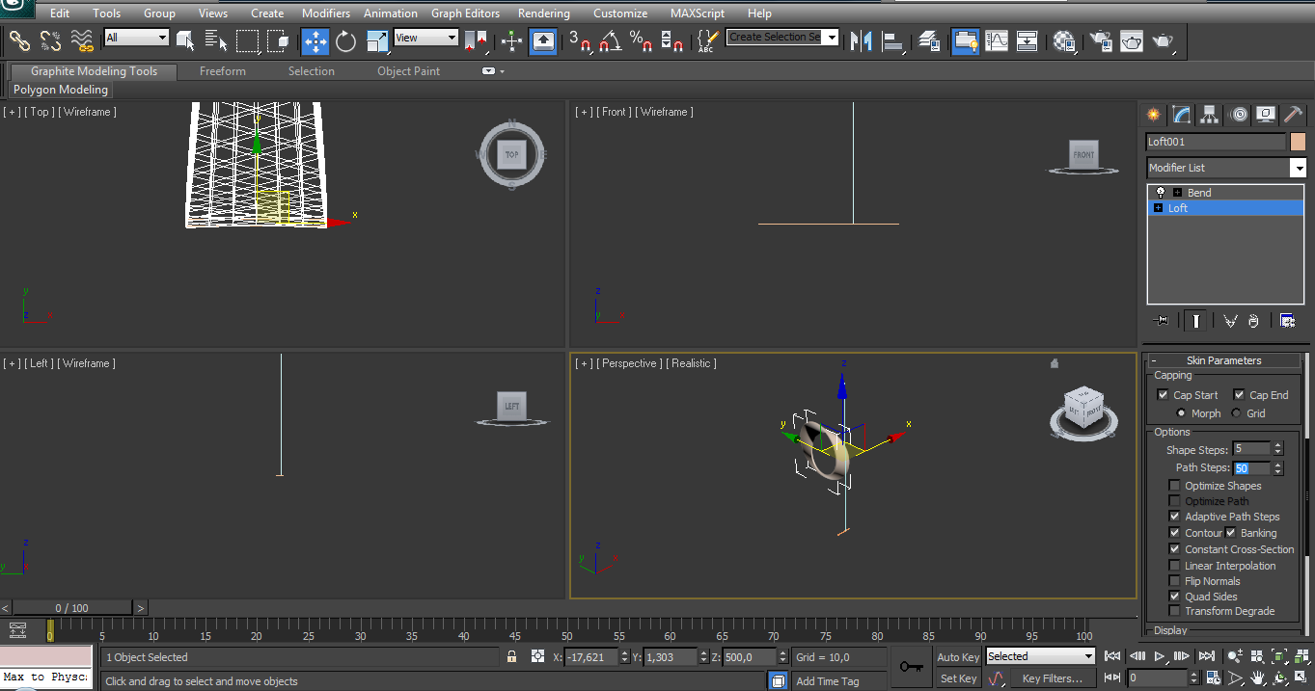Toggle the Bend modifier lightbulb visibility

(1161, 193)
